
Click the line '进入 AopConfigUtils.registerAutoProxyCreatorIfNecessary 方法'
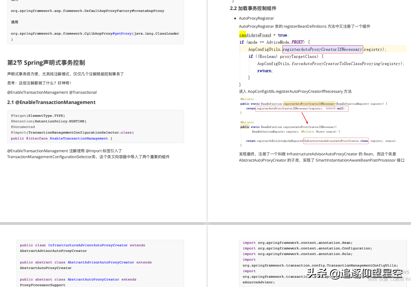tap(295, 92)
